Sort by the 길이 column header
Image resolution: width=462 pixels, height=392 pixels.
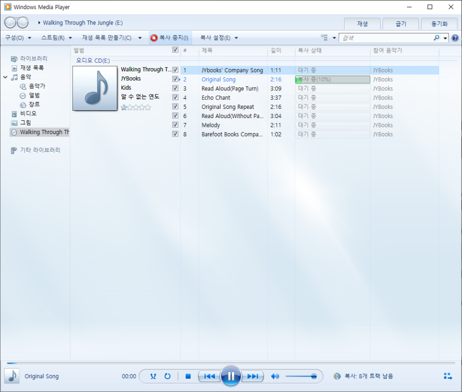tap(281, 50)
